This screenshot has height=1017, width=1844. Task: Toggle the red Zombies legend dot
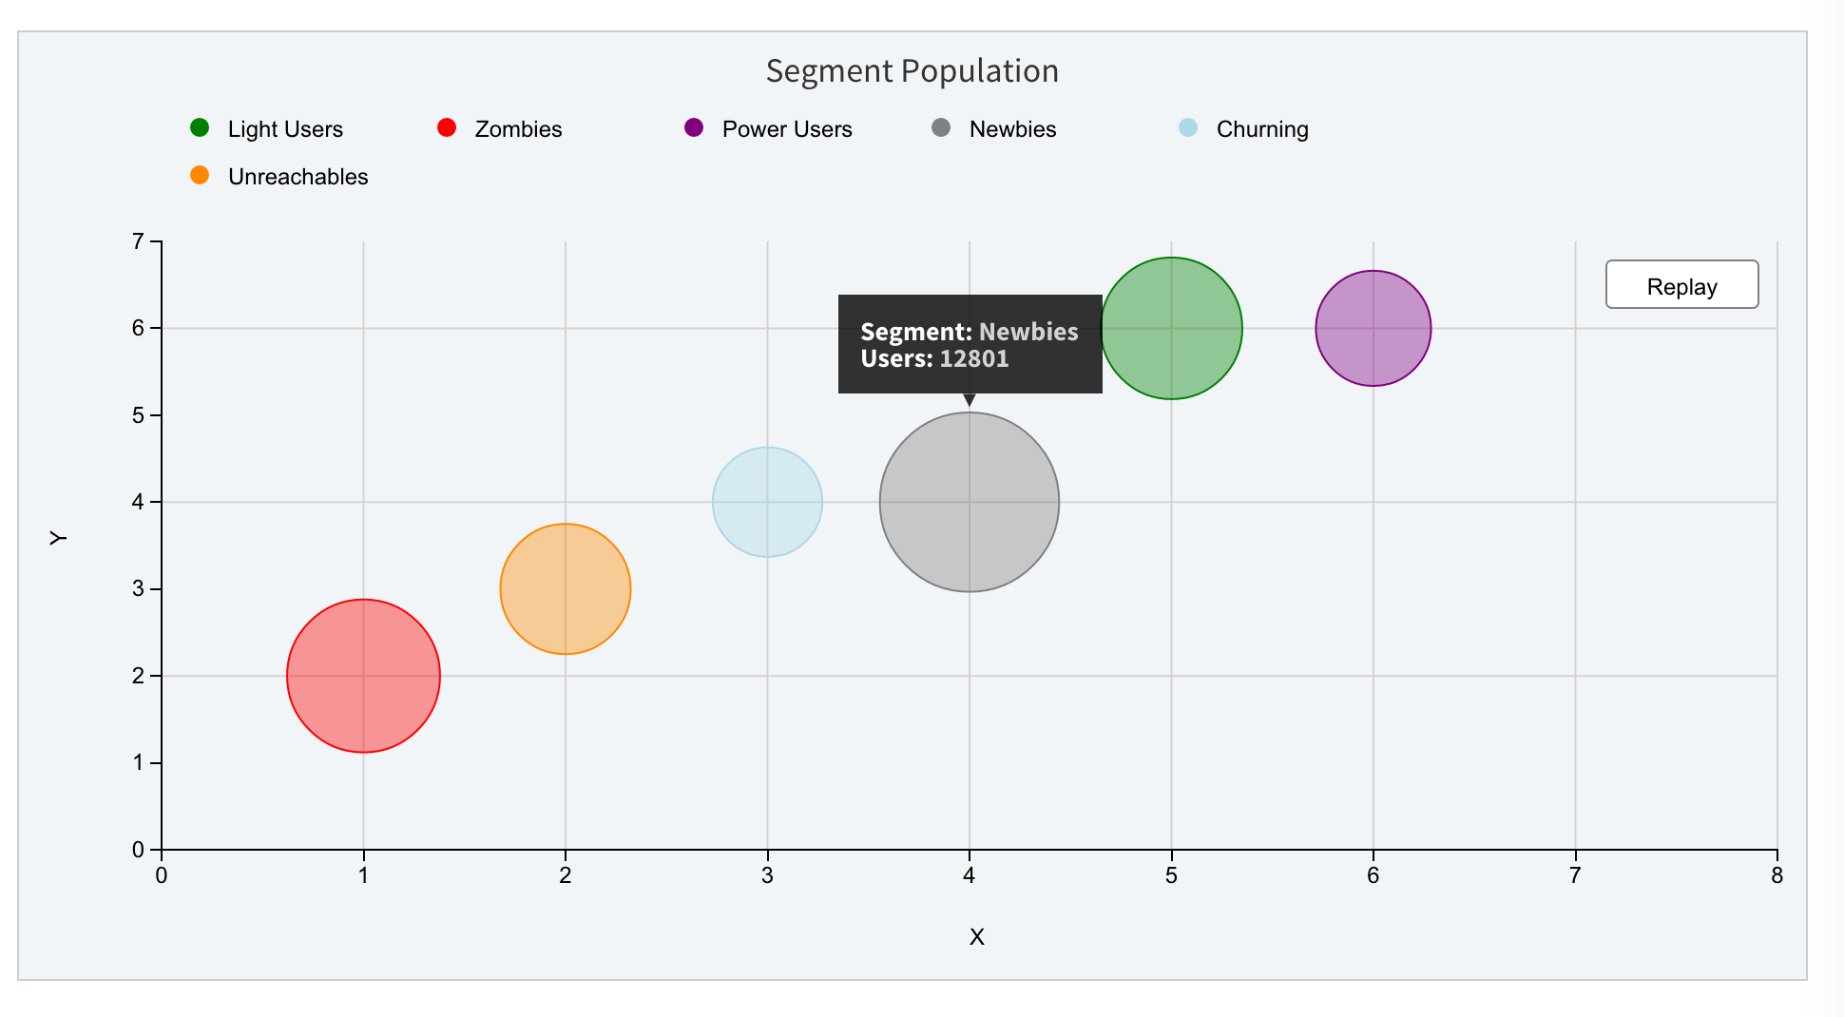click(447, 127)
